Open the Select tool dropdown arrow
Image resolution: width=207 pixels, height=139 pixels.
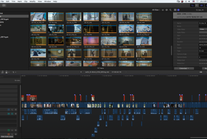tap(15, 72)
